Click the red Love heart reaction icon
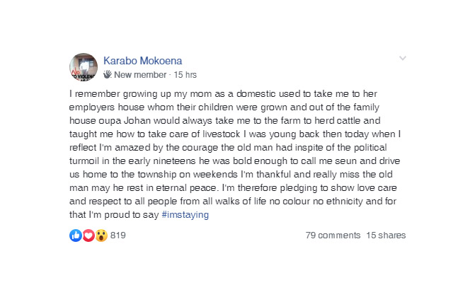Viewport: 453px width, 297px height. click(88, 235)
